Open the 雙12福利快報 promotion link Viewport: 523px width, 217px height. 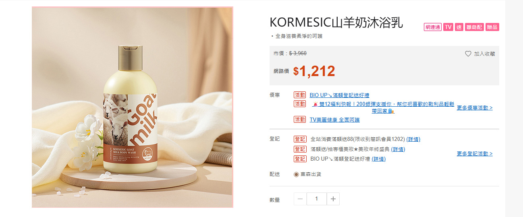pos(383,107)
